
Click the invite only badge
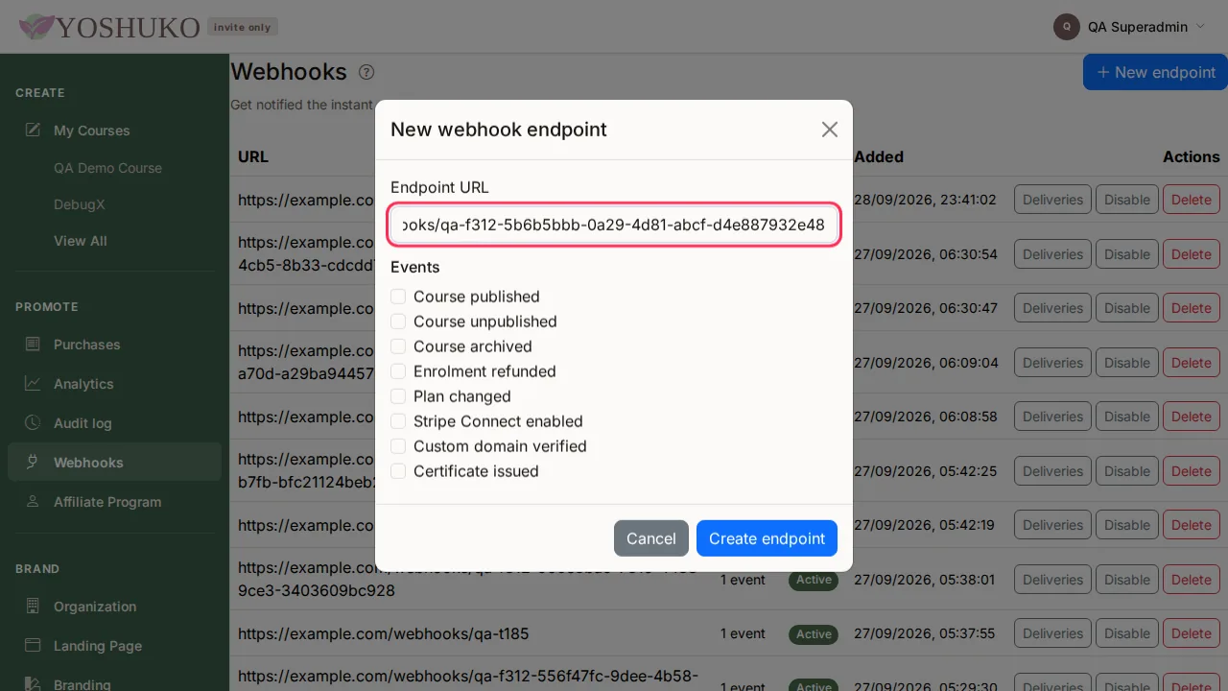pos(243,27)
